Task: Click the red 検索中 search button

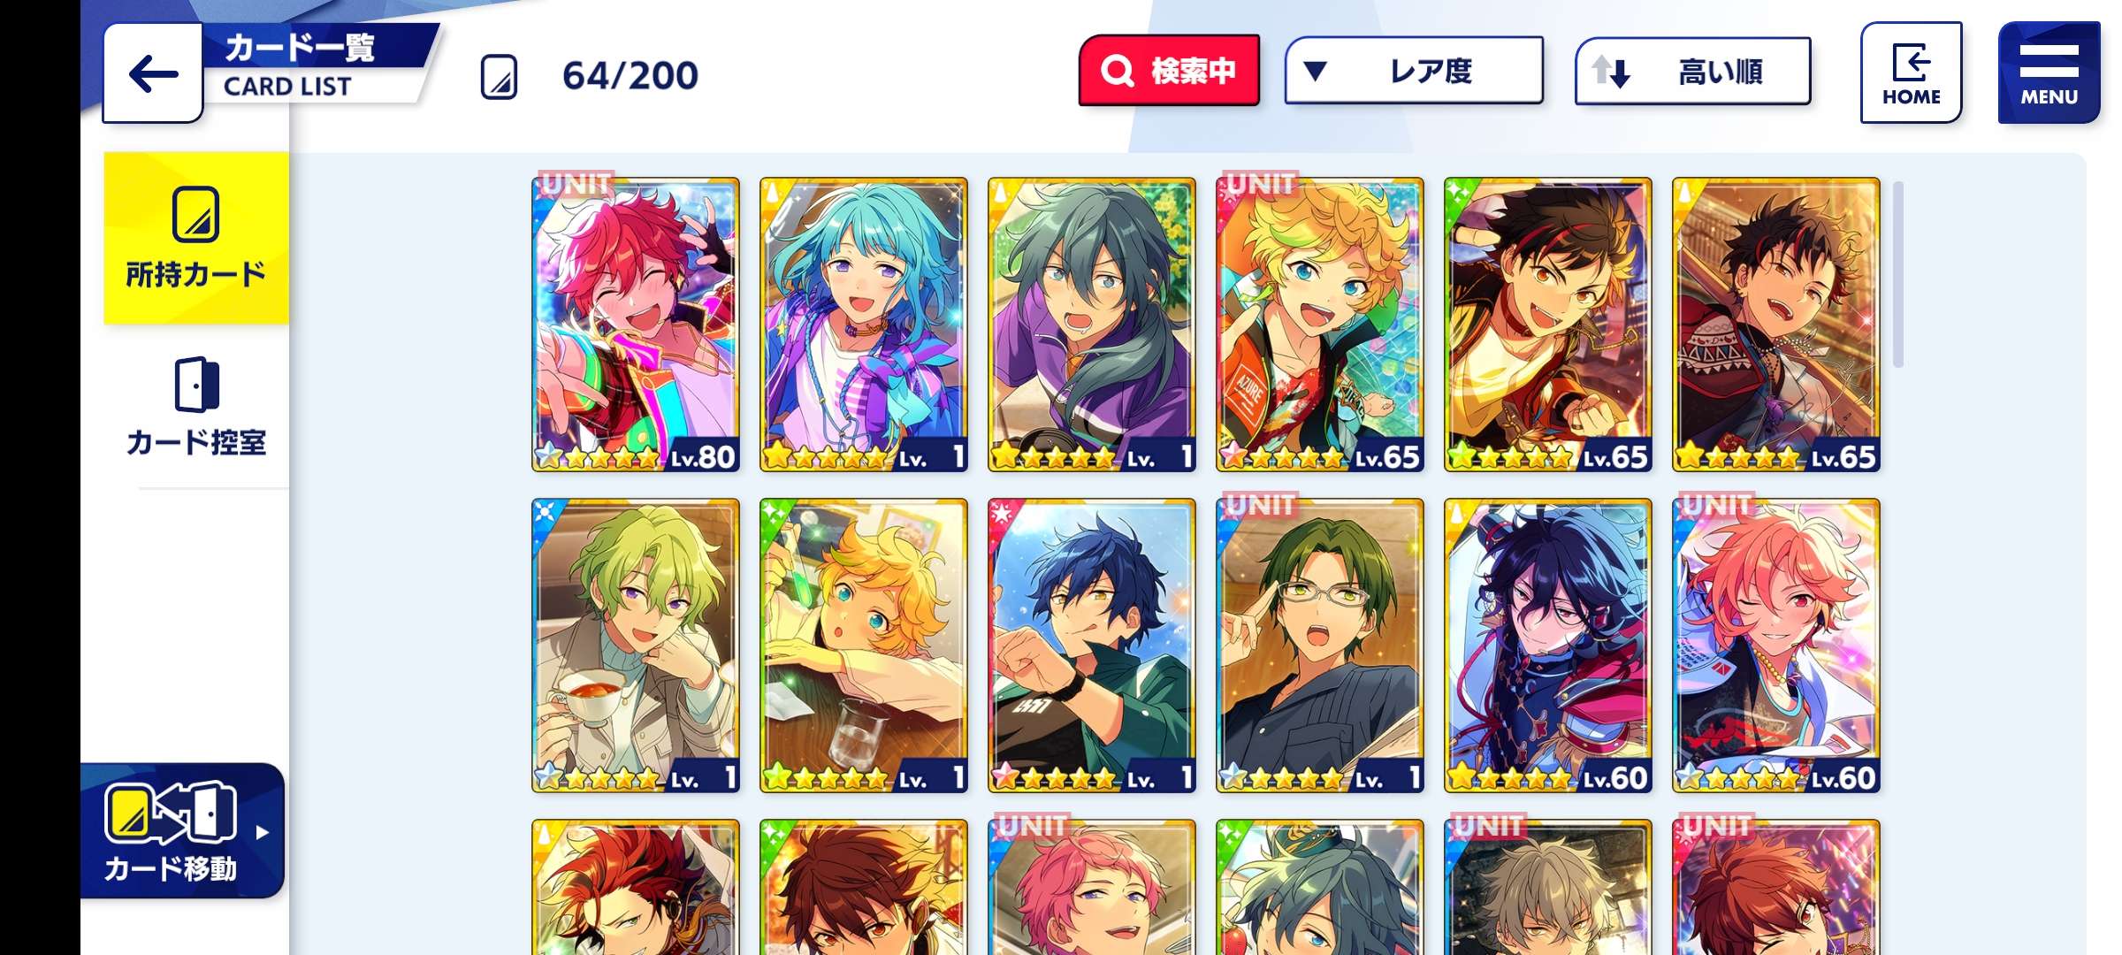Action: pyautogui.click(x=1169, y=71)
